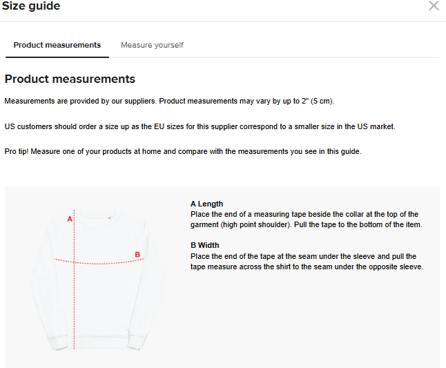
Task: Click the red B marker on sweatshirt
Action: [x=137, y=255]
